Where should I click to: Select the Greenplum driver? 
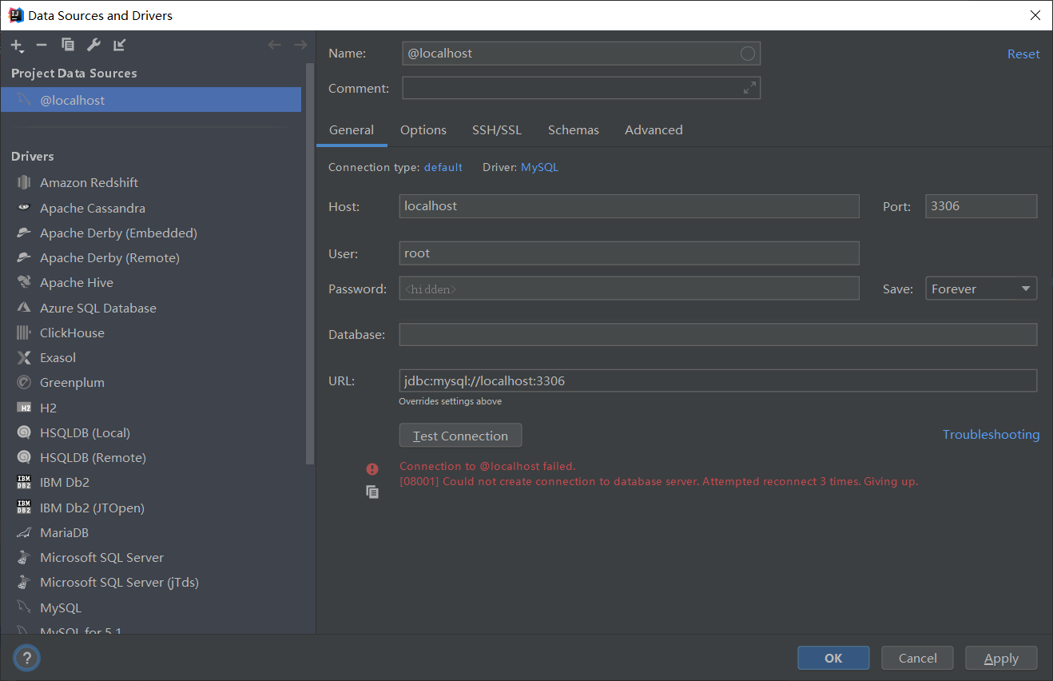[151, 382]
